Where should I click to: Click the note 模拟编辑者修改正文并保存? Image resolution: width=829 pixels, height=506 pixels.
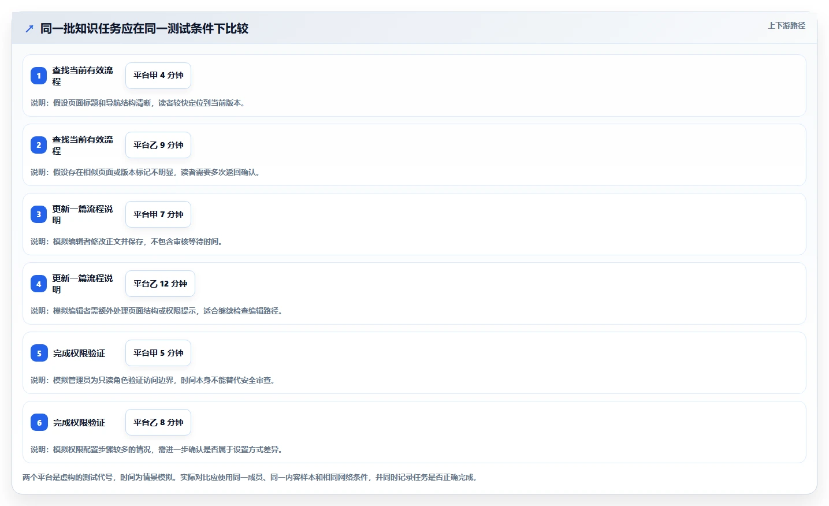coord(128,241)
